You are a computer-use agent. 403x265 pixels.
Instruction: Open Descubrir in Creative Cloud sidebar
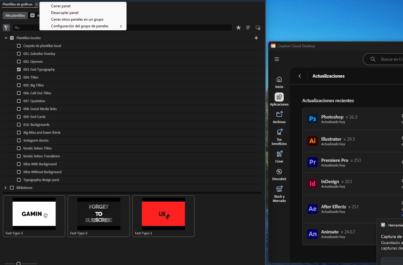pos(279,174)
